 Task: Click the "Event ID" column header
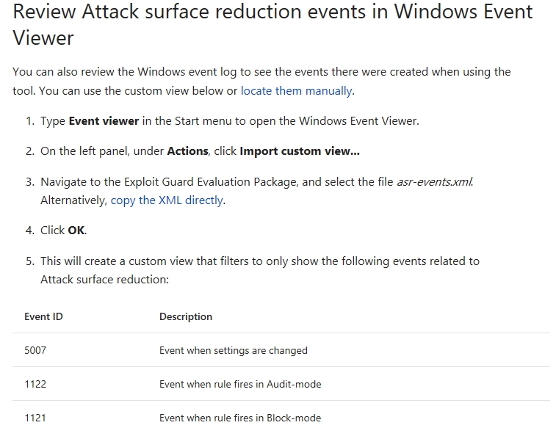[x=43, y=316]
